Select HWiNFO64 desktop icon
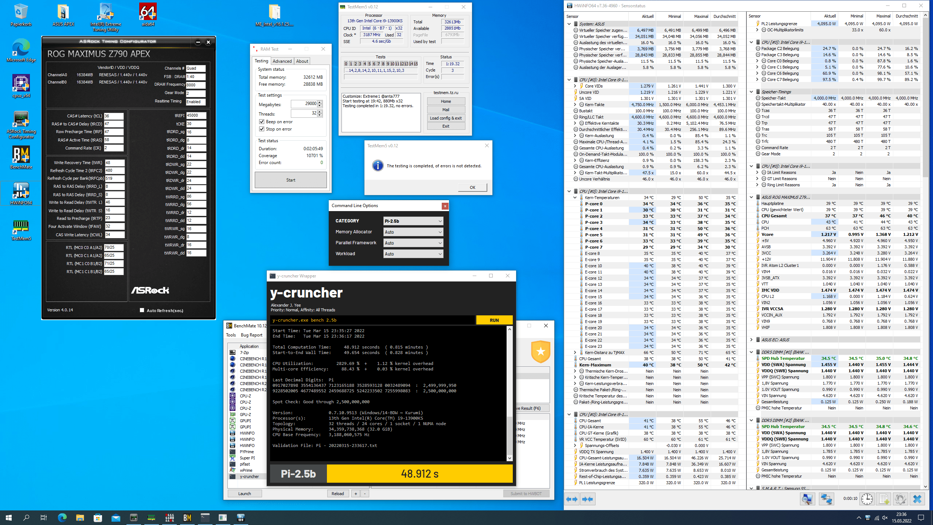 pos(21,193)
